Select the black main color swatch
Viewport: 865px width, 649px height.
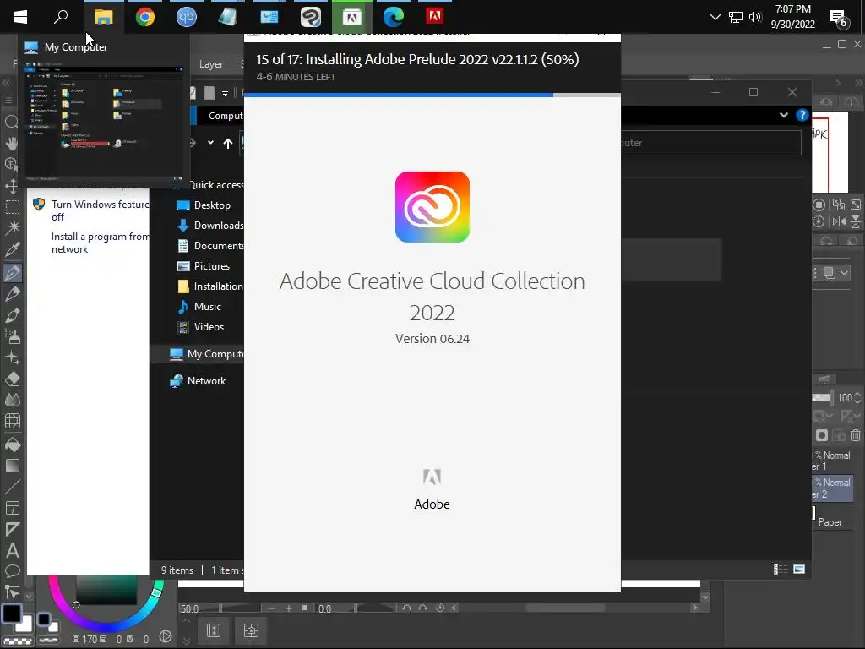12,614
